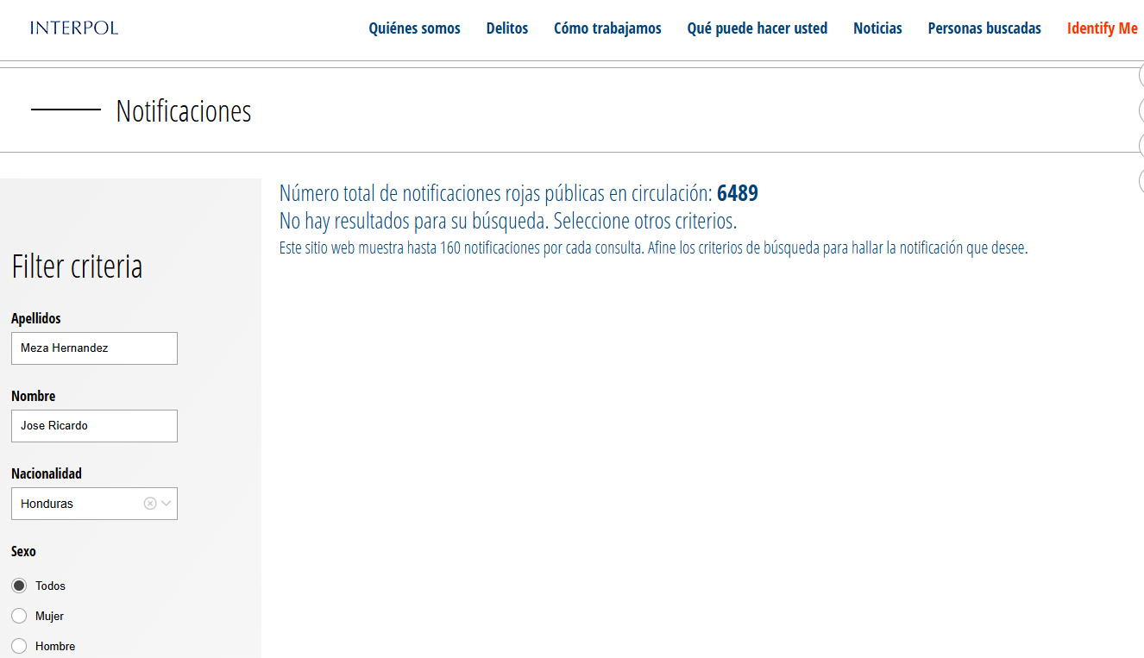Image resolution: width=1144 pixels, height=658 pixels.
Task: Click the red Identify Me link
Action: pos(1102,28)
